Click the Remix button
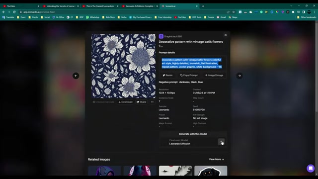 click(168, 75)
